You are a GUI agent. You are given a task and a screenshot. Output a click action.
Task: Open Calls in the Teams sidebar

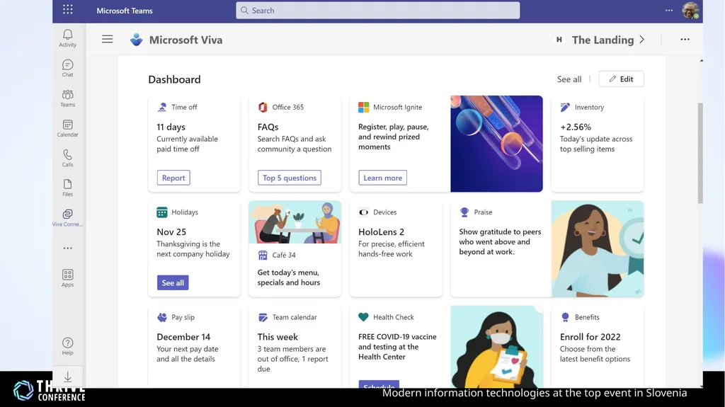pos(67,158)
